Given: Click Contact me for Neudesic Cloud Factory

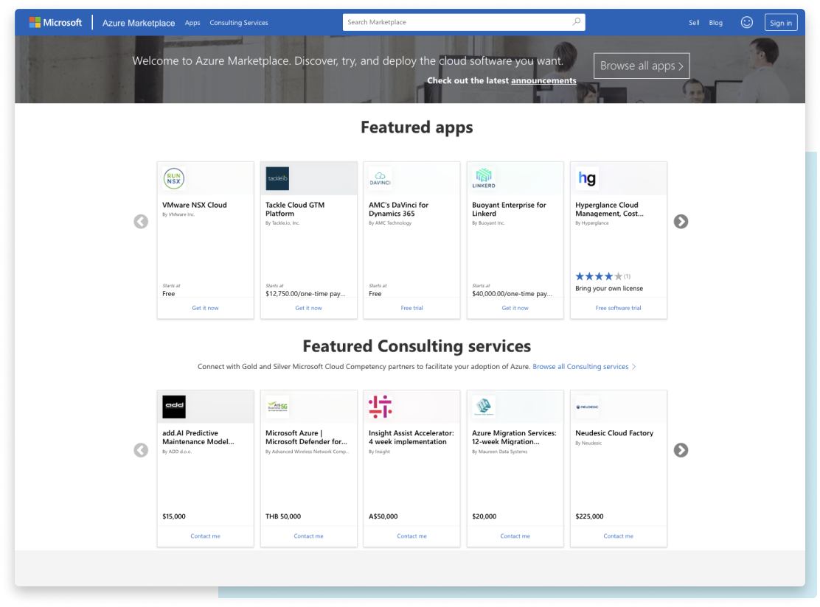Looking at the screenshot, I should [618, 536].
